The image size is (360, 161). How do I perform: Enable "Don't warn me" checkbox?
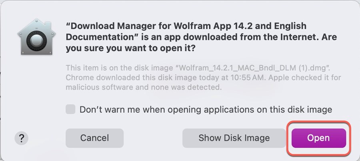(70, 109)
